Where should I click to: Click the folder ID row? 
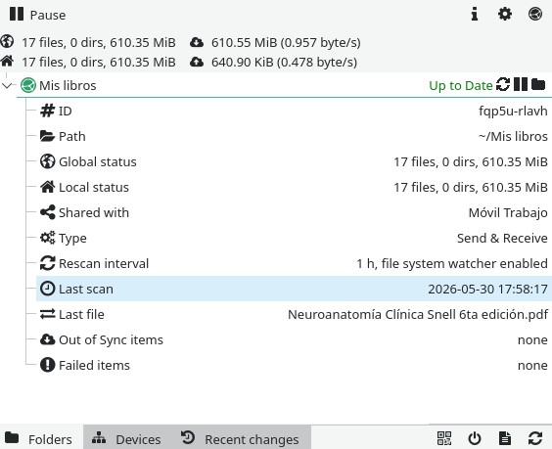click(x=294, y=111)
